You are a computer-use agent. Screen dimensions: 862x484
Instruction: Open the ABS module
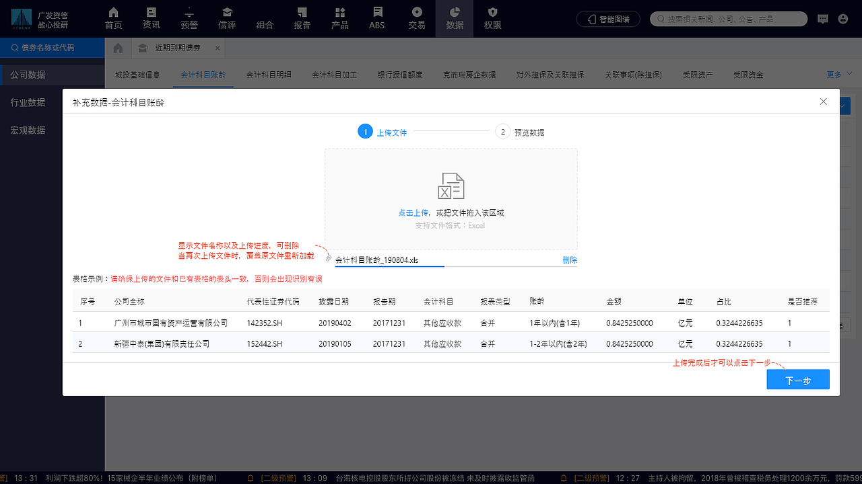pyautogui.click(x=376, y=19)
